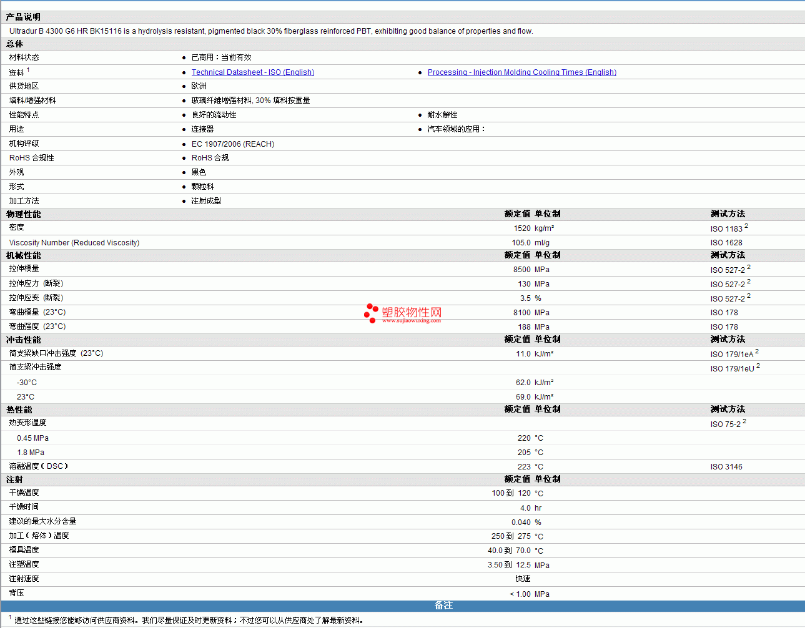
Task: Click the 模具温度 row label
Action: tap(24, 550)
